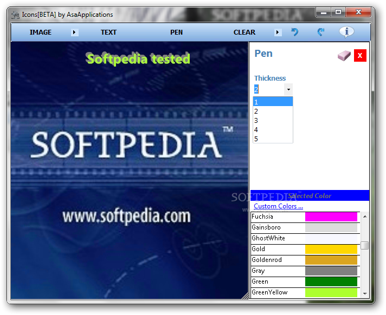Image resolution: width=386 pixels, height=315 pixels.
Task: Open the TEXT tool menu
Action: tap(108, 32)
